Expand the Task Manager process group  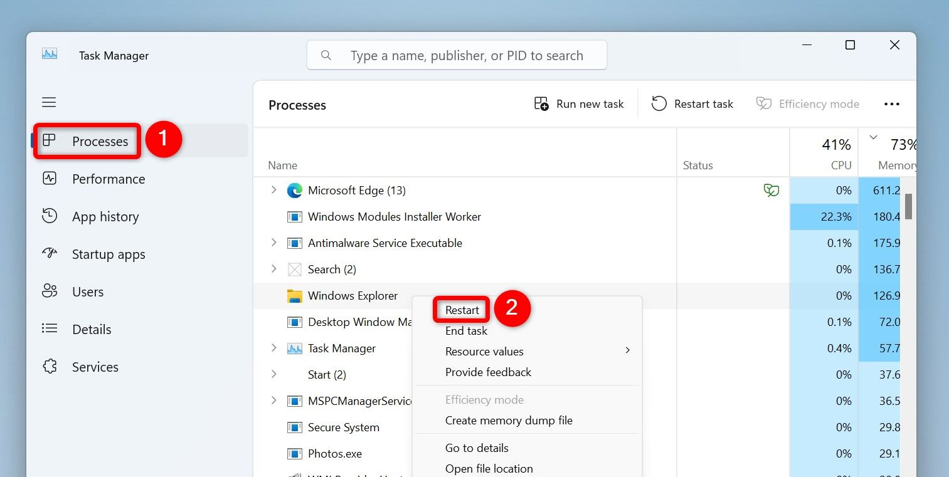click(273, 348)
